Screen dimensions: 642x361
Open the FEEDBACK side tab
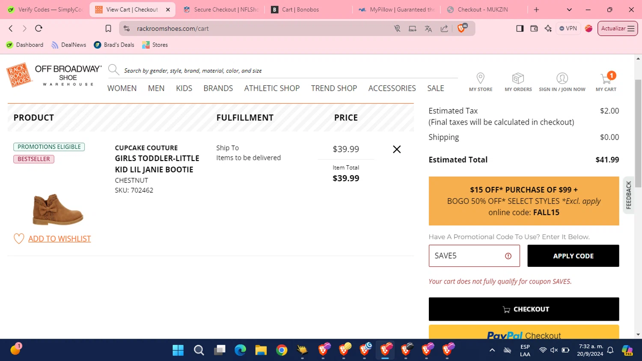(x=628, y=195)
